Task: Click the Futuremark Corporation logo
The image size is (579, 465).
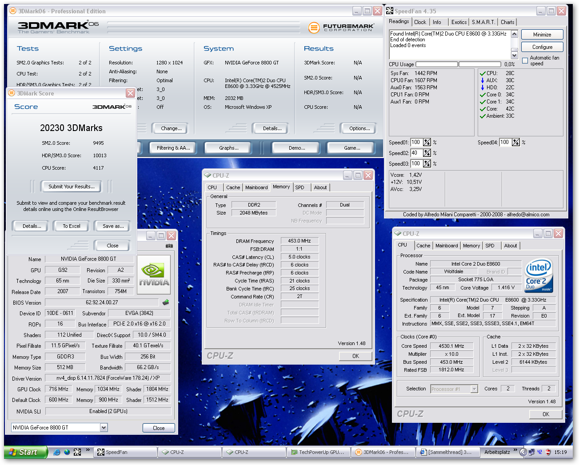Action: [x=341, y=28]
